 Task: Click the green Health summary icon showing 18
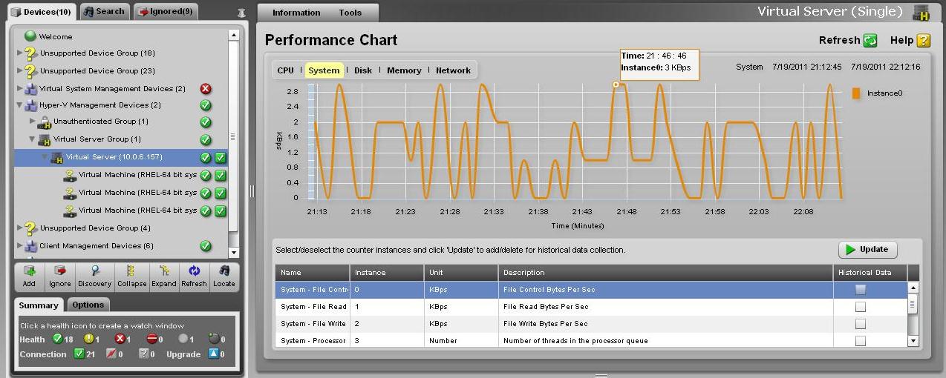(58, 339)
